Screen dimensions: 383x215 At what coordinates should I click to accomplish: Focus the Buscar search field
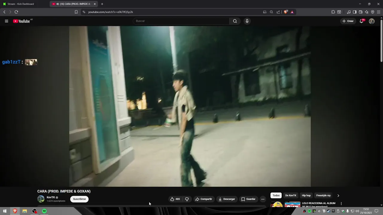pyautogui.click(x=181, y=21)
